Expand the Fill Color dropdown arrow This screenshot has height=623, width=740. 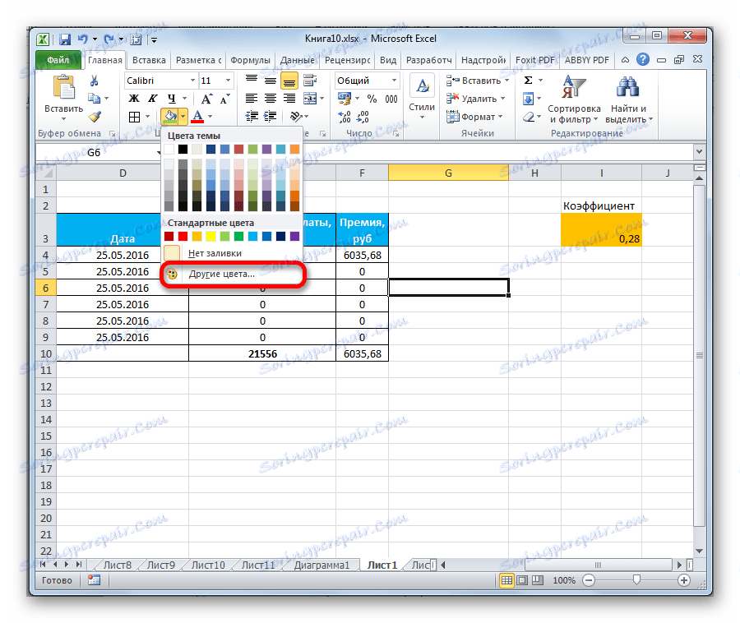tap(183, 117)
